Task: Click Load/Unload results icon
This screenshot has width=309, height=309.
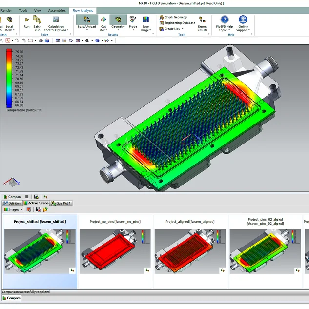Action: [x=87, y=20]
